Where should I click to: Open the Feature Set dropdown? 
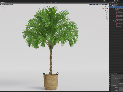pos(121,80)
